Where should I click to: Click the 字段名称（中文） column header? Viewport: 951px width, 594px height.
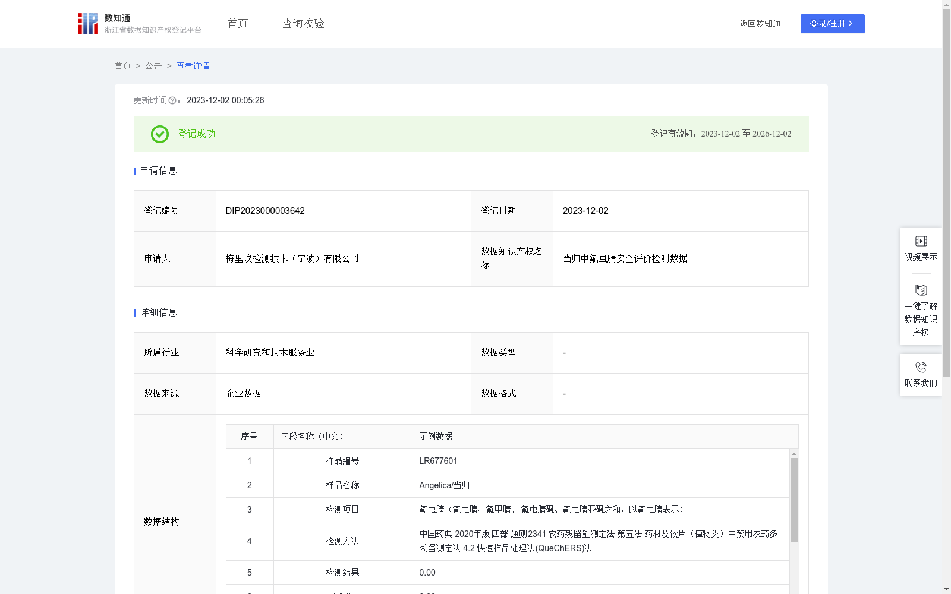click(x=342, y=437)
